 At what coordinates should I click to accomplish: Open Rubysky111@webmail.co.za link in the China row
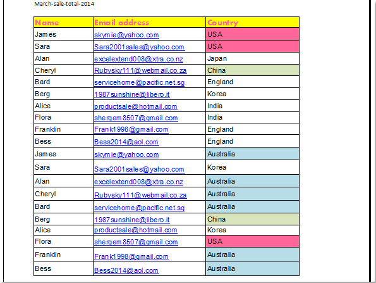coord(140,70)
